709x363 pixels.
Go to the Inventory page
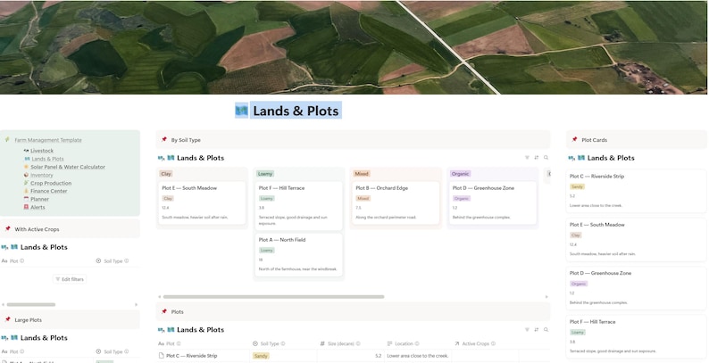(x=42, y=175)
